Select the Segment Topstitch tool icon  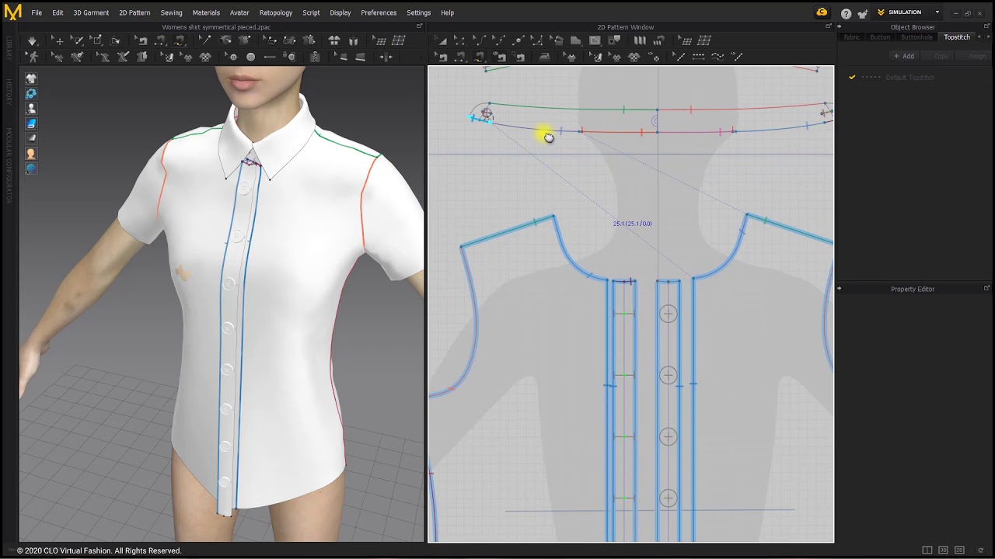698,57
